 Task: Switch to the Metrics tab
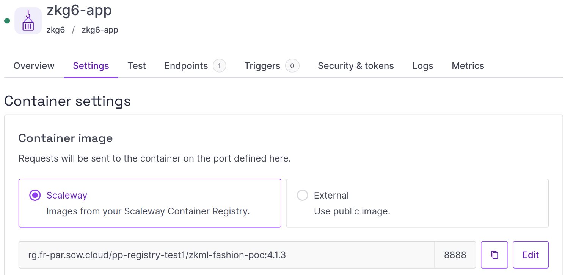(x=468, y=66)
